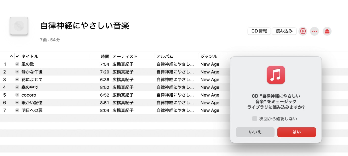Click the 7:54 duration of 風の歌
Screen dimensions: 348x156
click(104, 64)
